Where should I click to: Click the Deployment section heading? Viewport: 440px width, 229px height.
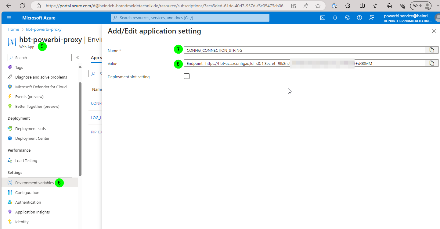[19, 118]
